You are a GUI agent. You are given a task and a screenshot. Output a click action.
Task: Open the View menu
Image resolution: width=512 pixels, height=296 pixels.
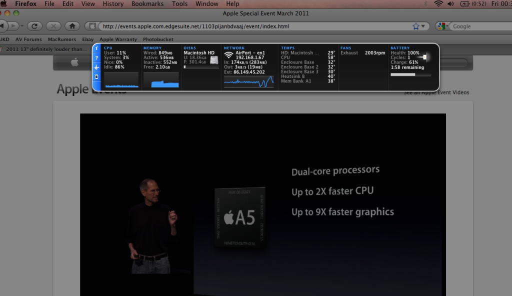pyautogui.click(x=88, y=4)
